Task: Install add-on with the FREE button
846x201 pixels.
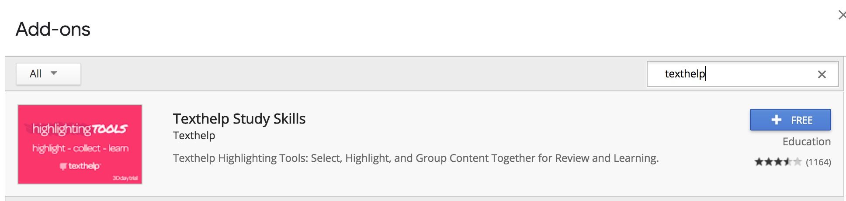Action: (x=790, y=120)
